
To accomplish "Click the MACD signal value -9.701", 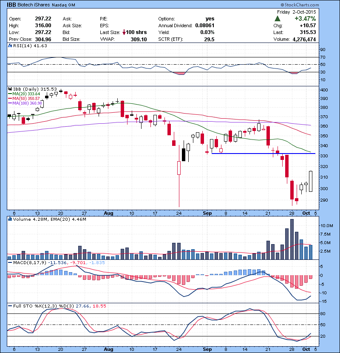I will click(x=78, y=262).
